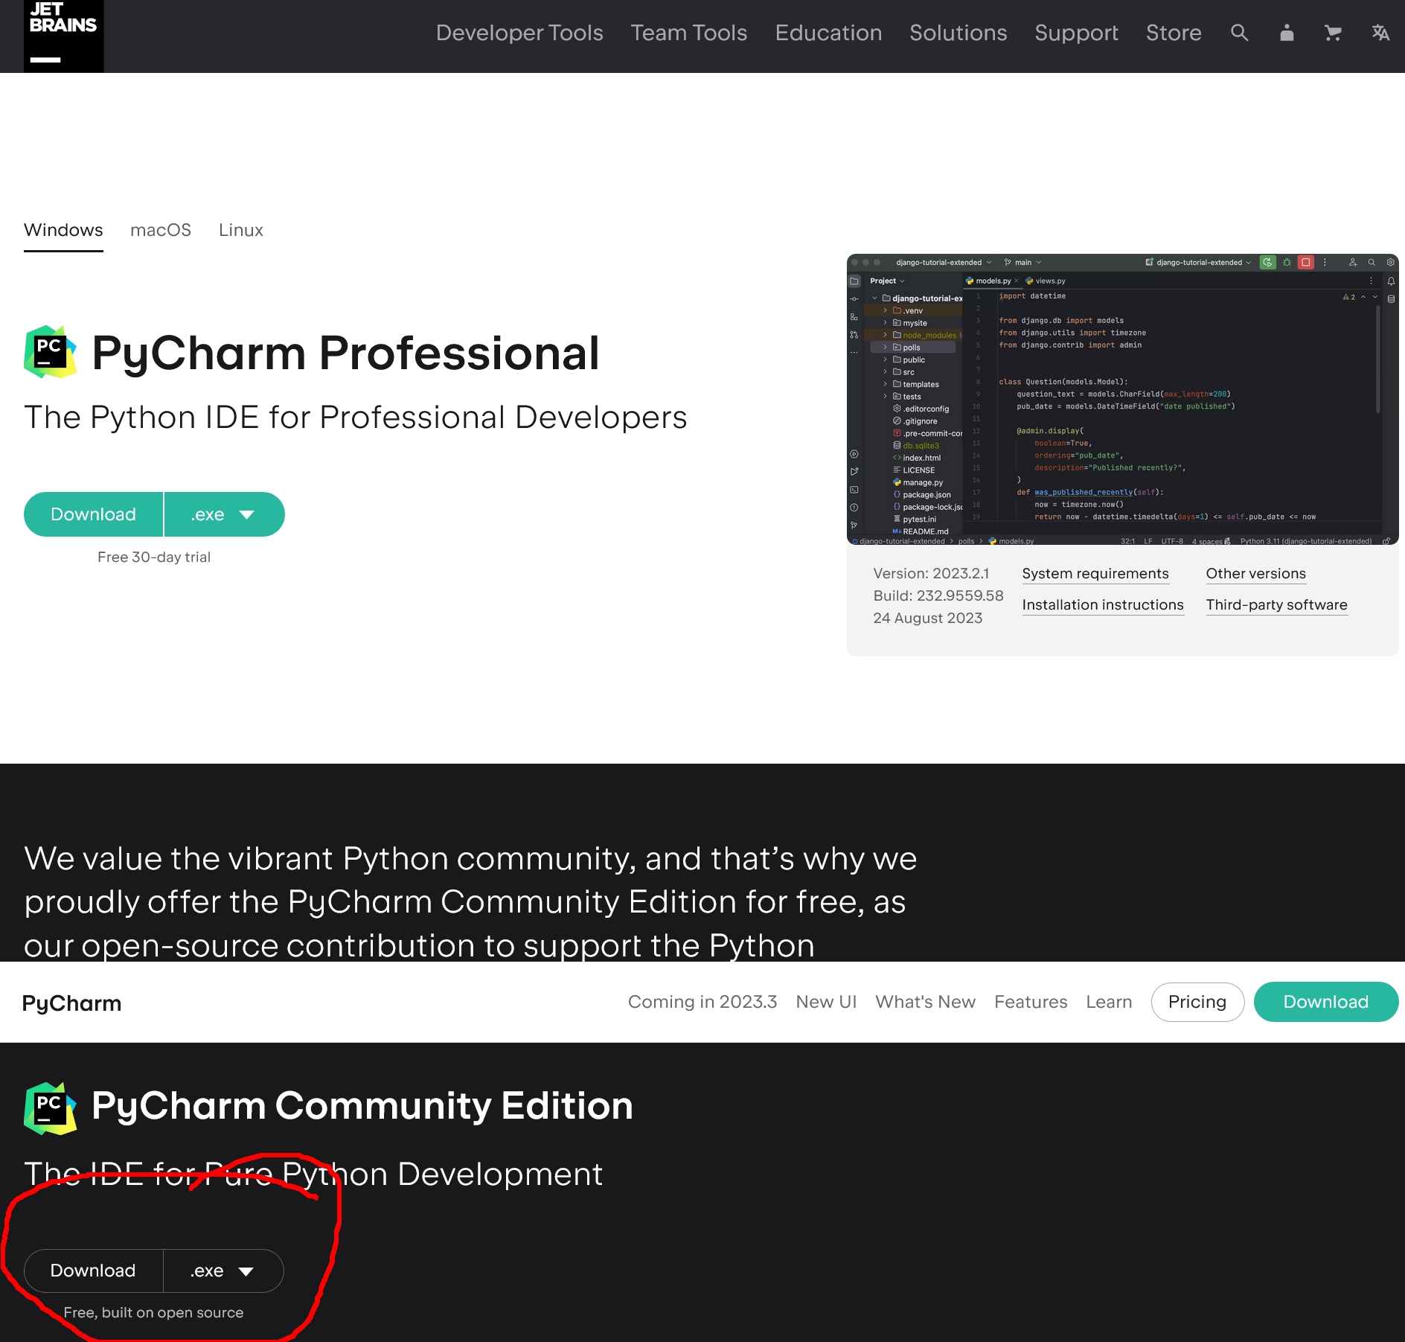Click Download for PyCharm Professional
Viewport: 1405px width, 1342px height.
tap(93, 514)
